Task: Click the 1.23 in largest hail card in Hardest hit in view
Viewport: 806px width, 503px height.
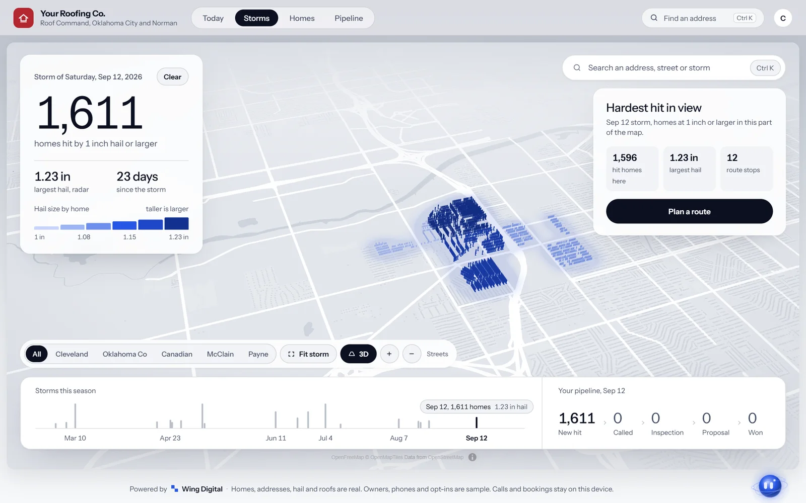Action: [689, 169]
